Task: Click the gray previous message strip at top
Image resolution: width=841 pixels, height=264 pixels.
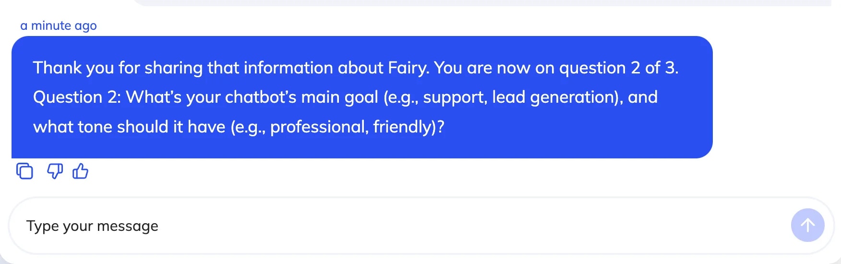Action: click(x=480, y=3)
